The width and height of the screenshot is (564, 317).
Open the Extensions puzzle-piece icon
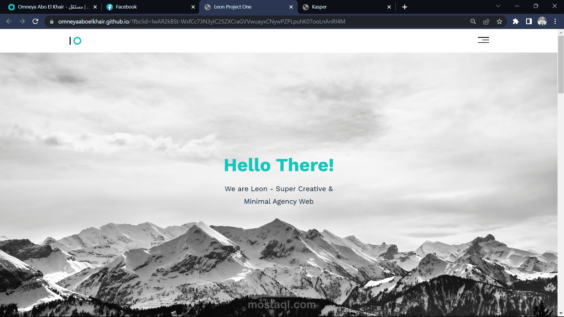click(516, 21)
